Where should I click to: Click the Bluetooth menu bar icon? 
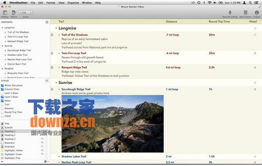click(x=204, y=3)
